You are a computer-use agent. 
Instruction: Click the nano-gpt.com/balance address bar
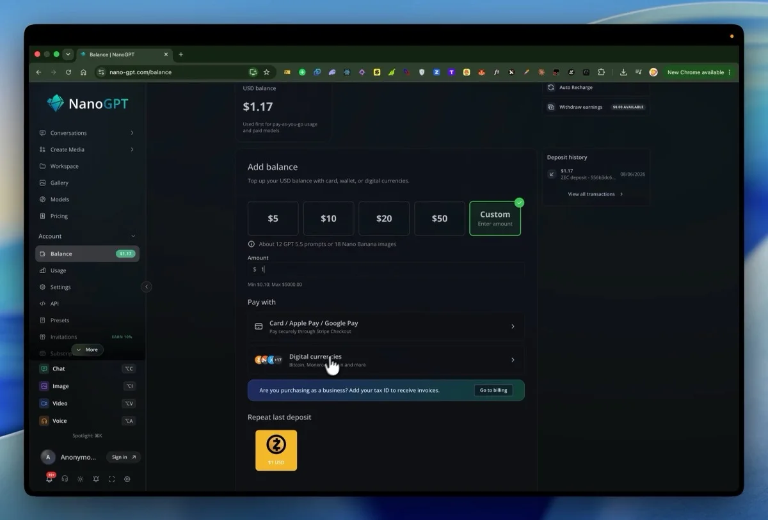[140, 72]
